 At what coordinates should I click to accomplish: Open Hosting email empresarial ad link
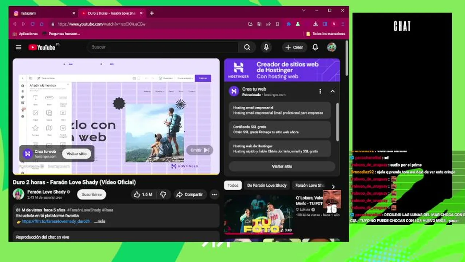[x=280, y=110]
